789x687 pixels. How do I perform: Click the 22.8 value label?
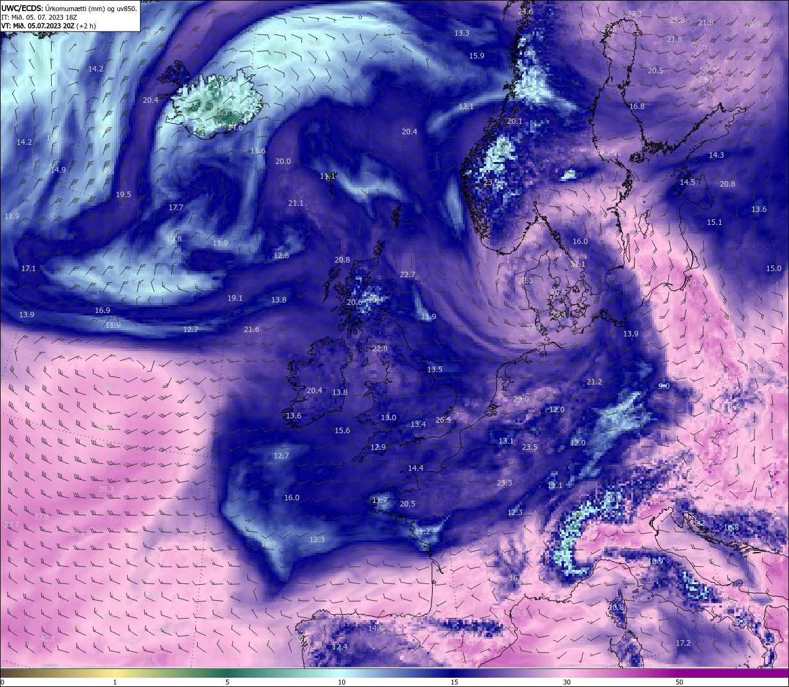pyautogui.click(x=380, y=348)
